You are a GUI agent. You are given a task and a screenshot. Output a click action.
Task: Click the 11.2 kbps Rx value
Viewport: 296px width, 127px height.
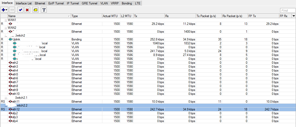point(188,24)
